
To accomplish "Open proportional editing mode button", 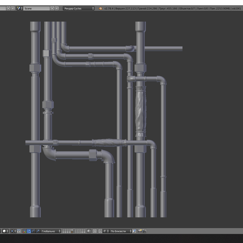I will pyautogui.click(x=95, y=231).
